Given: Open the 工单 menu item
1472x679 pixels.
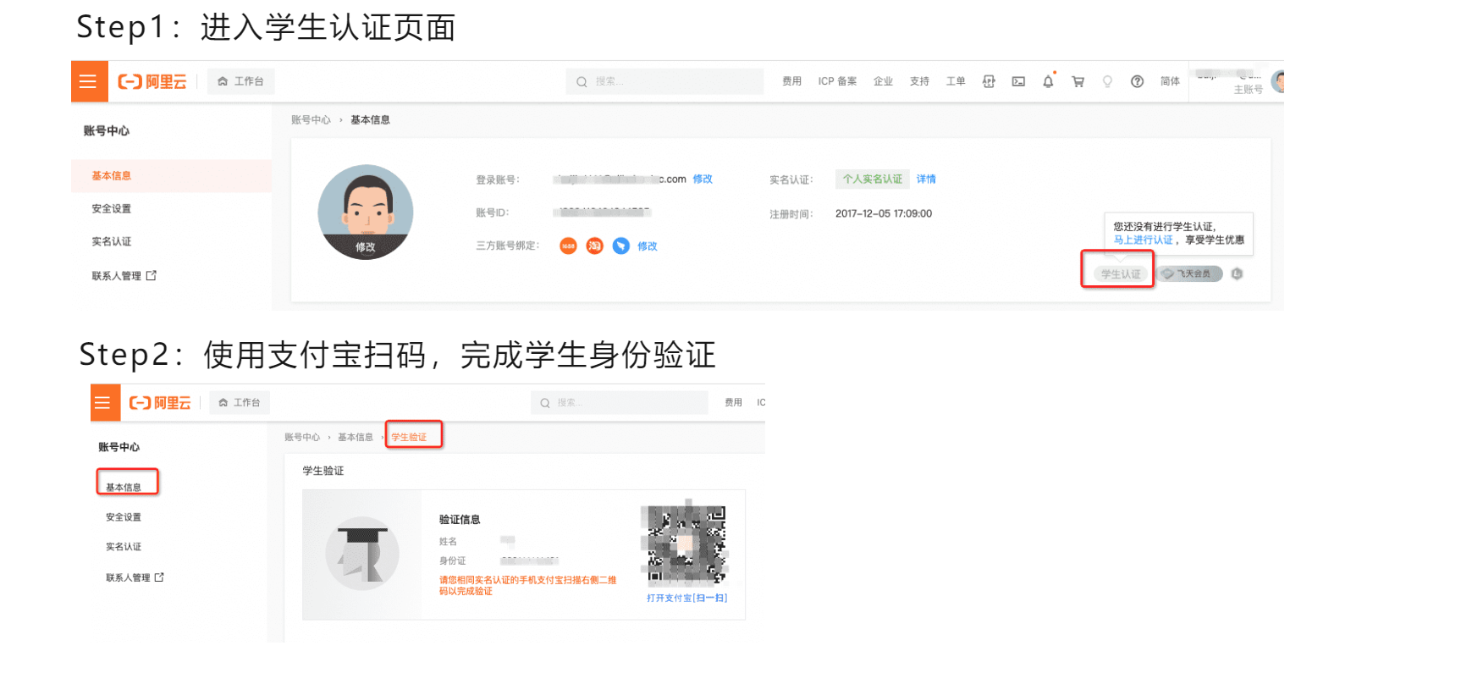Looking at the screenshot, I should point(956,81).
